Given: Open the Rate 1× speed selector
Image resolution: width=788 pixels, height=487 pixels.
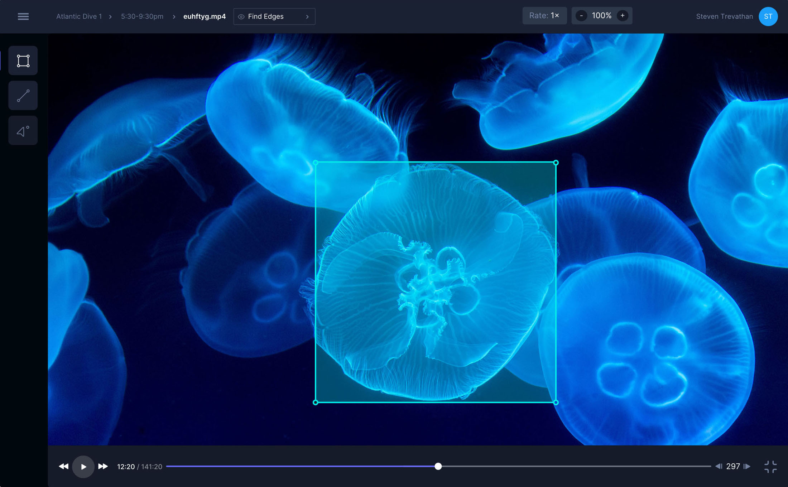Looking at the screenshot, I should 544,16.
